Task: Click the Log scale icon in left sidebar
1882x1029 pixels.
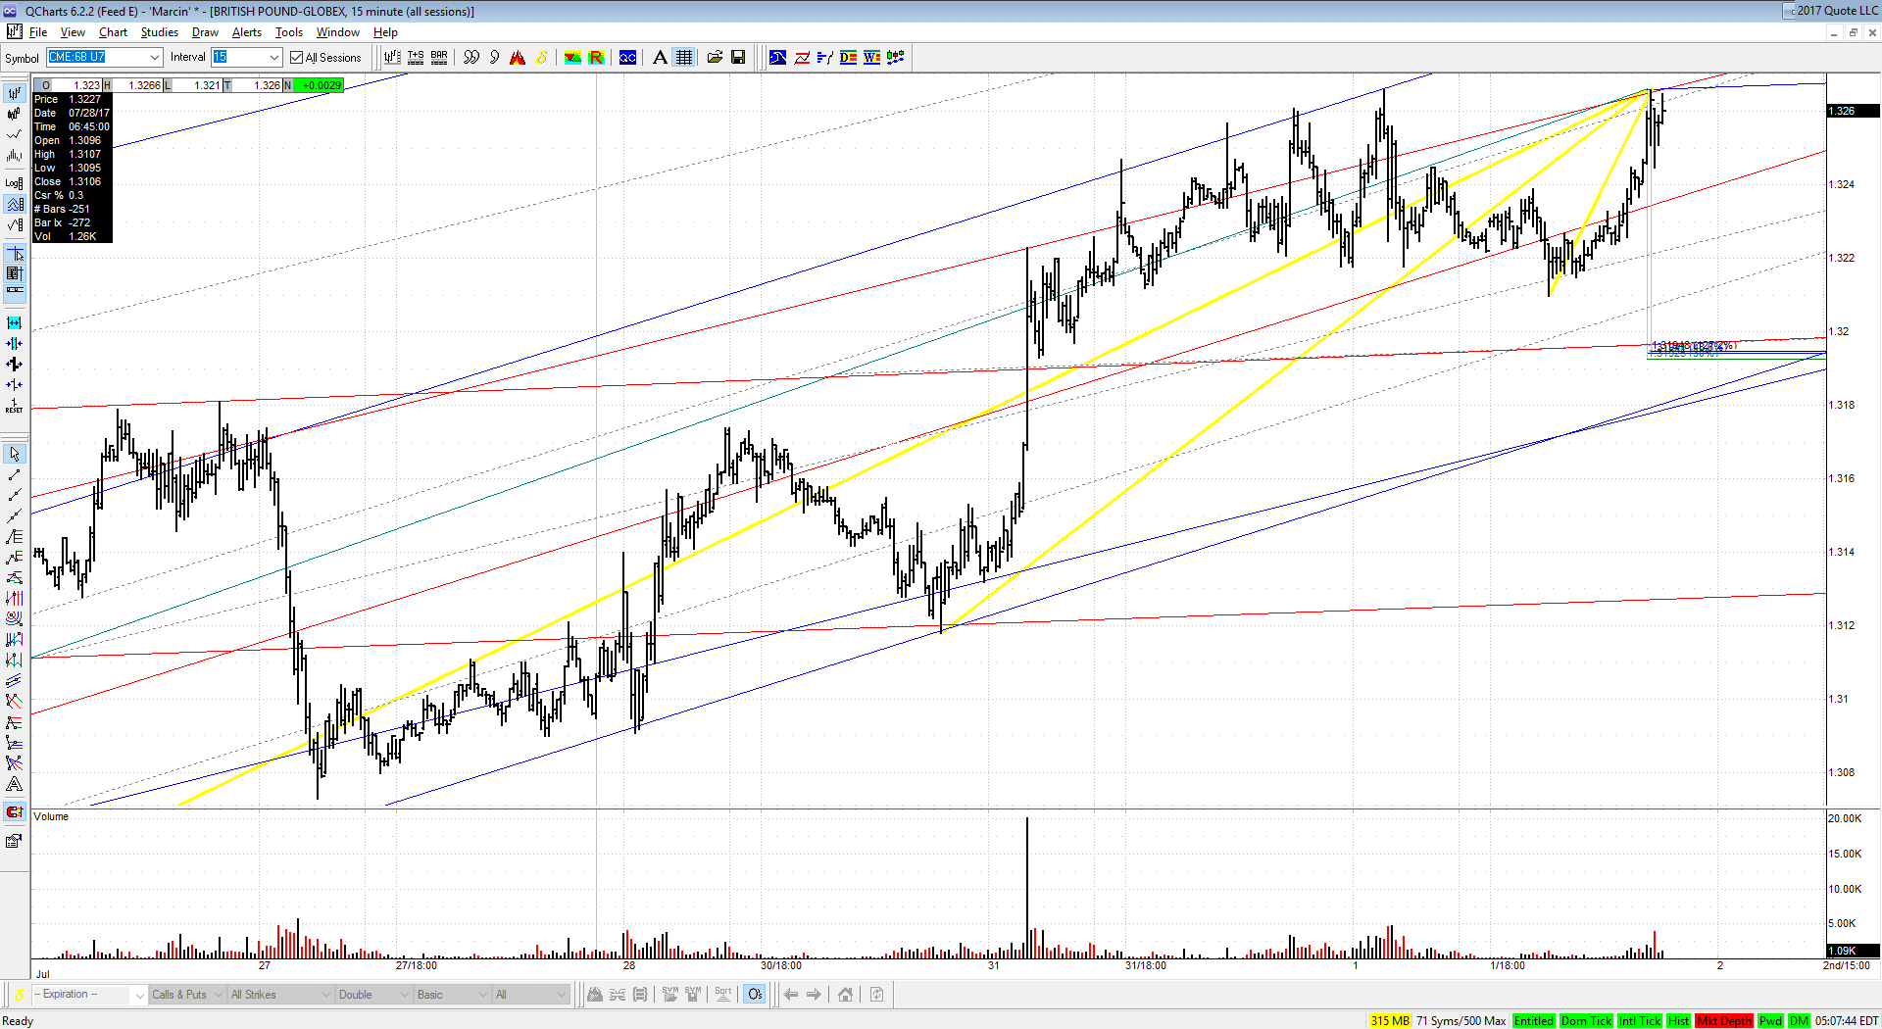Action: click(15, 182)
